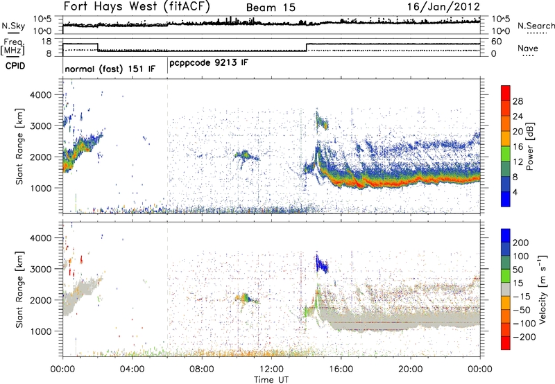Click the date '16/Jan/2012'
This screenshot has height=384, width=555.
pos(443,7)
